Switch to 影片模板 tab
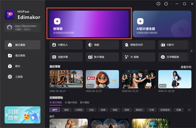Screen dimensions: 196x128 pyautogui.click(x=85, y=102)
